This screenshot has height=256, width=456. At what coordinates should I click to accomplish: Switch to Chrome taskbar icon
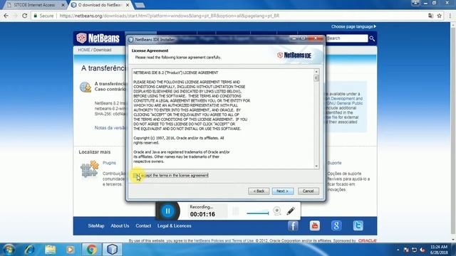[x=92, y=250]
